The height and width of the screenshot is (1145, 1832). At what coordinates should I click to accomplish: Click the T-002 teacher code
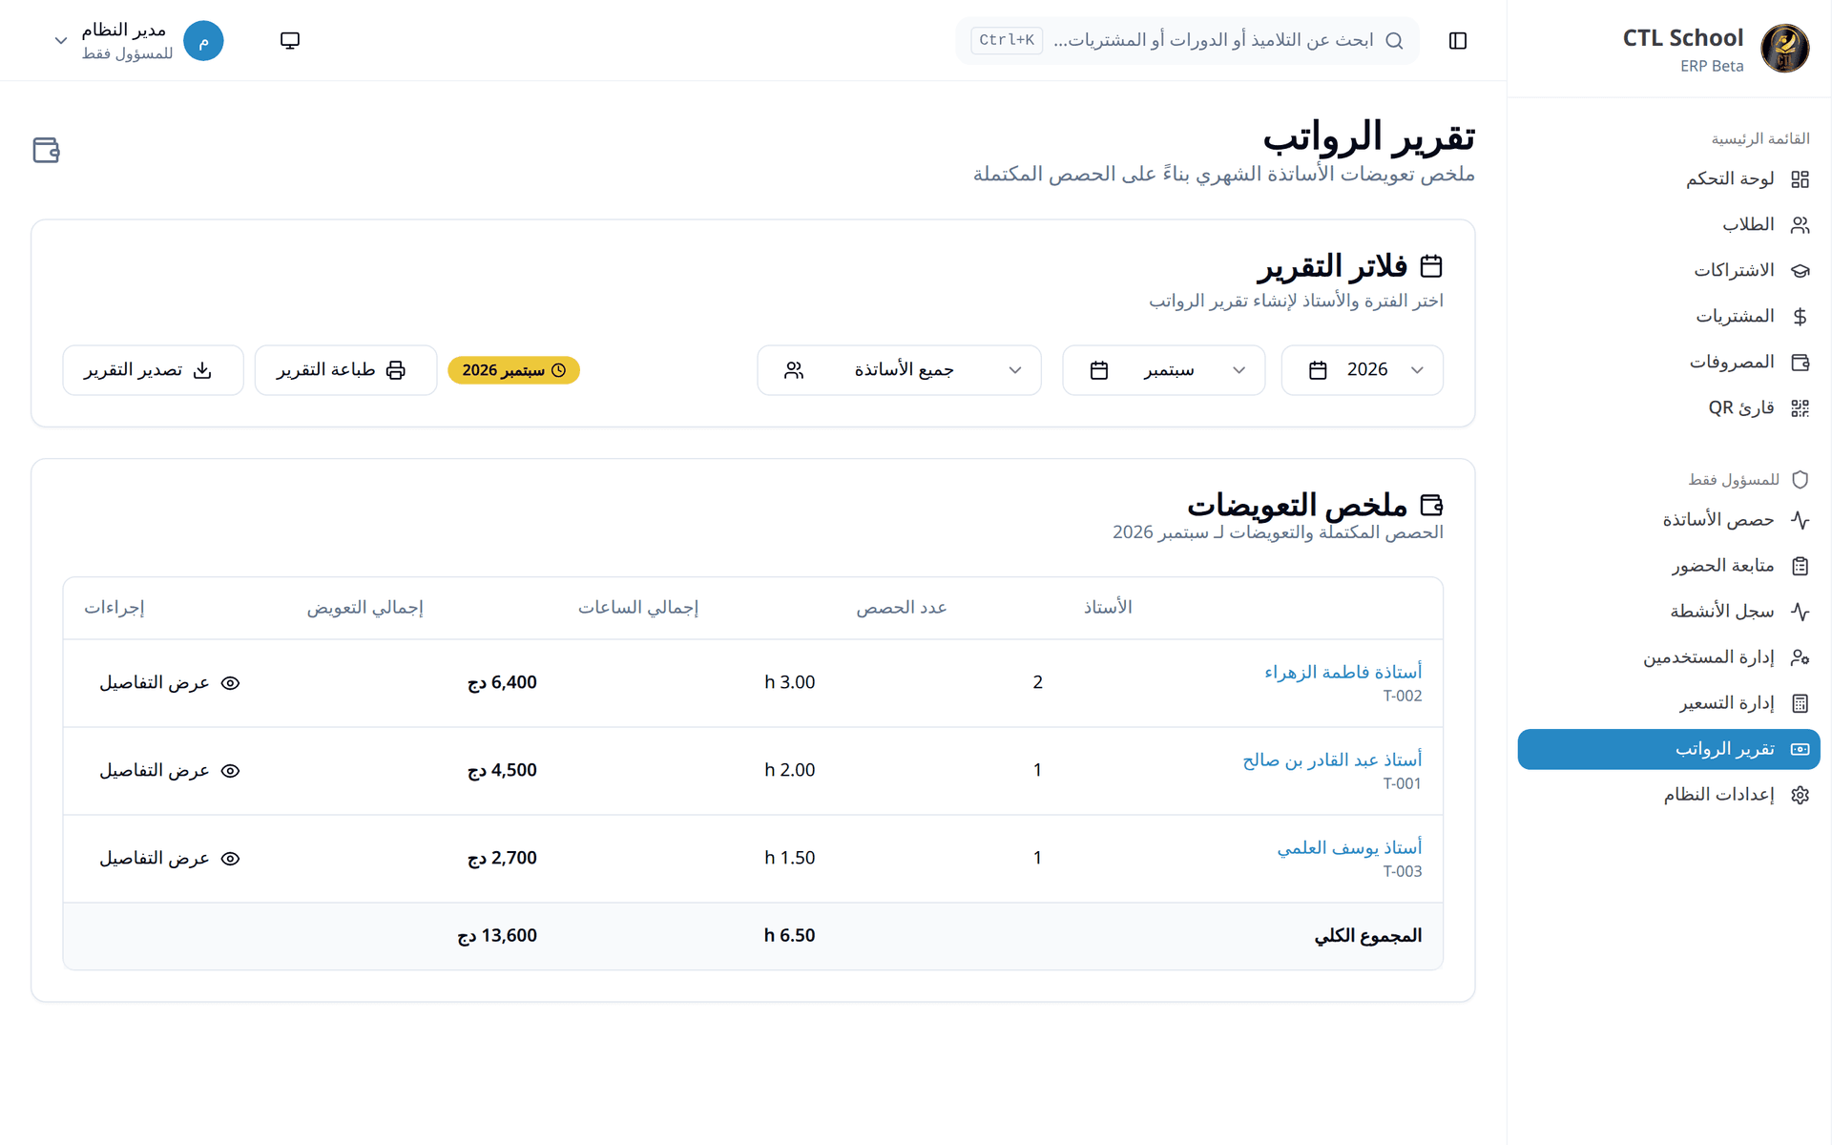pyautogui.click(x=1403, y=697)
